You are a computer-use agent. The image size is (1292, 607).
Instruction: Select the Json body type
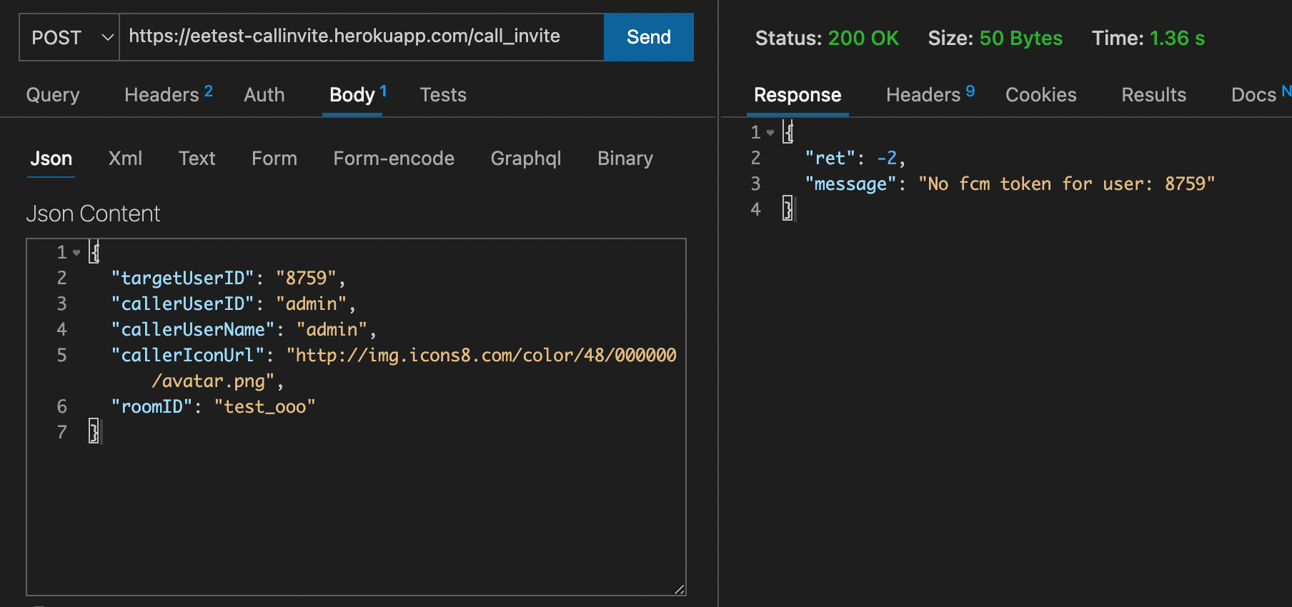point(51,159)
